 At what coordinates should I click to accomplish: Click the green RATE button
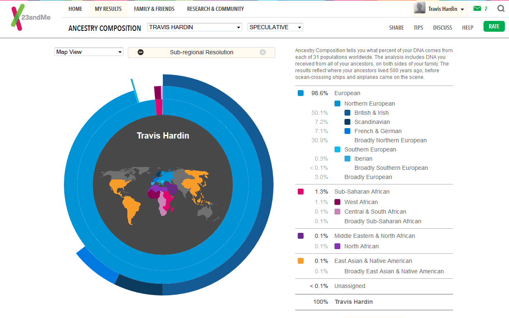[494, 26]
